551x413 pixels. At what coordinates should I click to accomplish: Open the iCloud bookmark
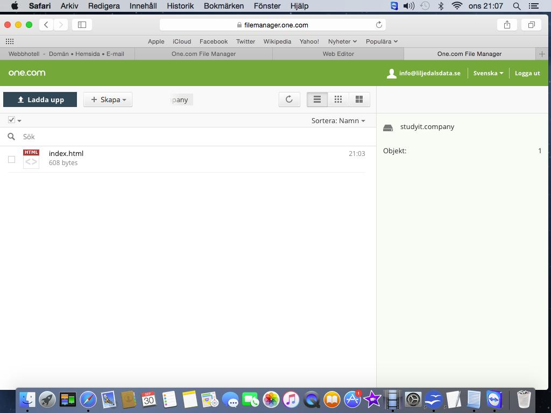[182, 41]
